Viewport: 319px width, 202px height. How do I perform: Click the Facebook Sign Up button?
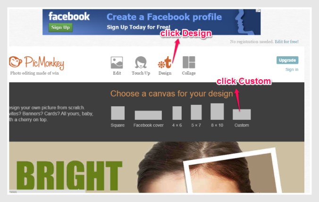coord(60,27)
